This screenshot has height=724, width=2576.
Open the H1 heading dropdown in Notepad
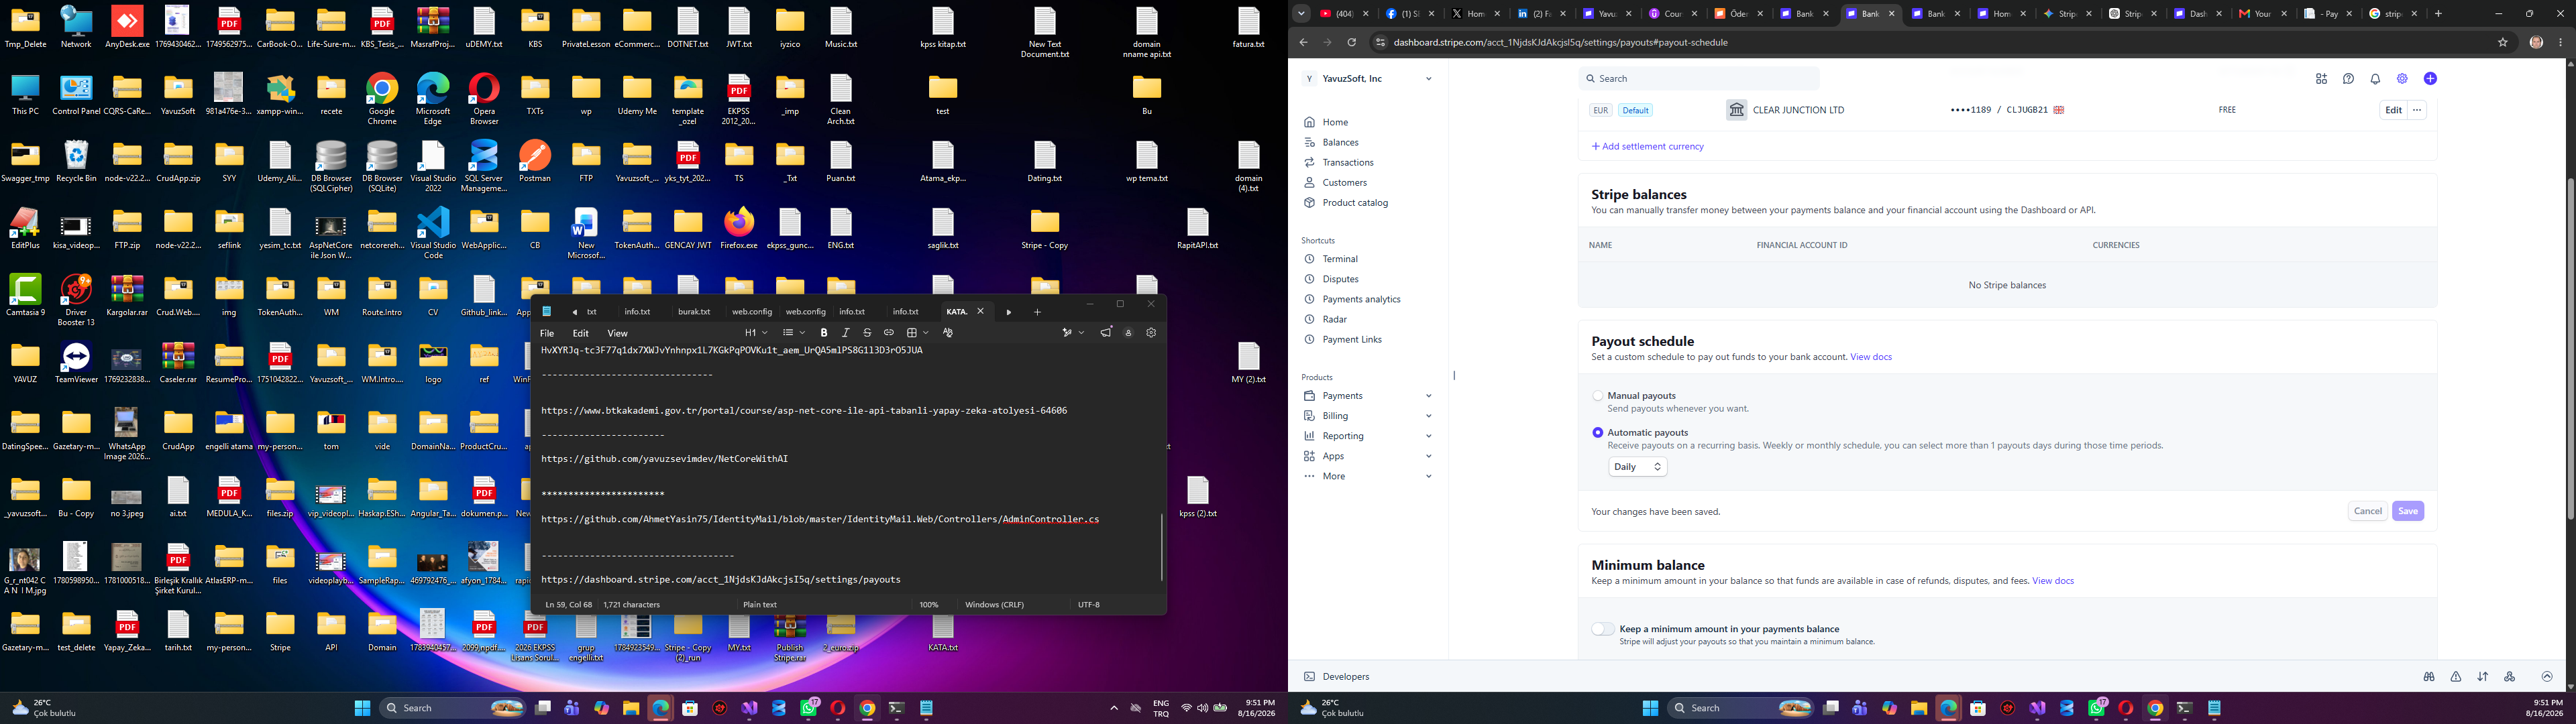click(756, 333)
